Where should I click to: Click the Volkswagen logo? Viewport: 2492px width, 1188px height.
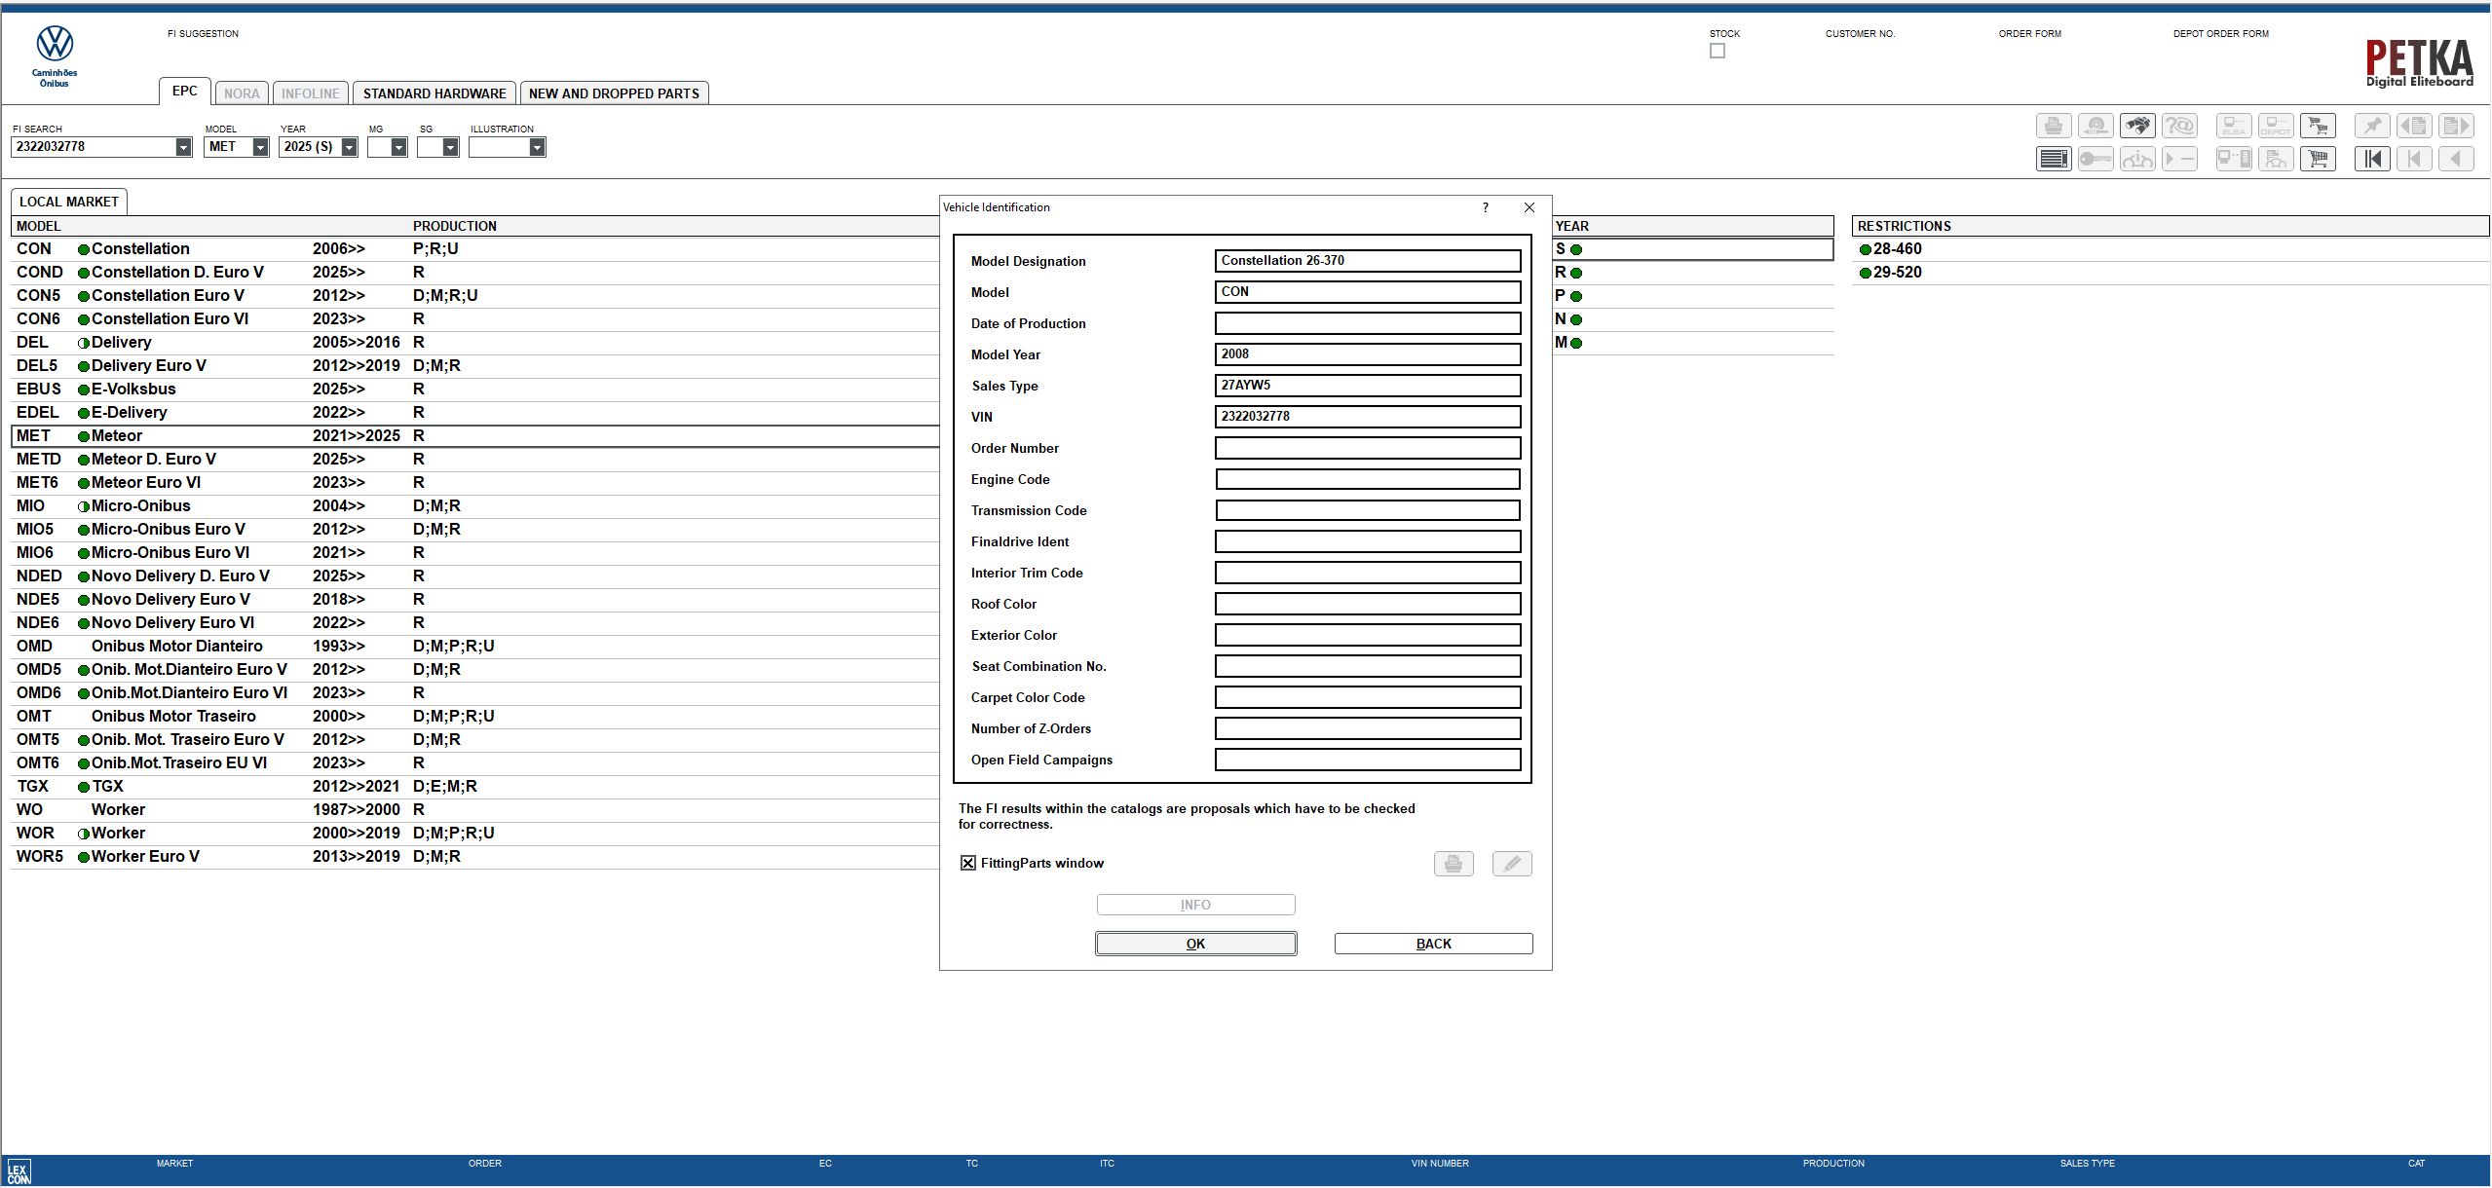[x=55, y=44]
